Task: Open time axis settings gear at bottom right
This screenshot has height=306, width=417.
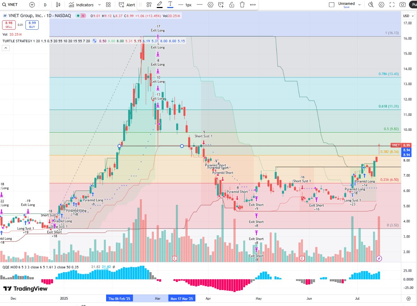Action: click(409, 298)
